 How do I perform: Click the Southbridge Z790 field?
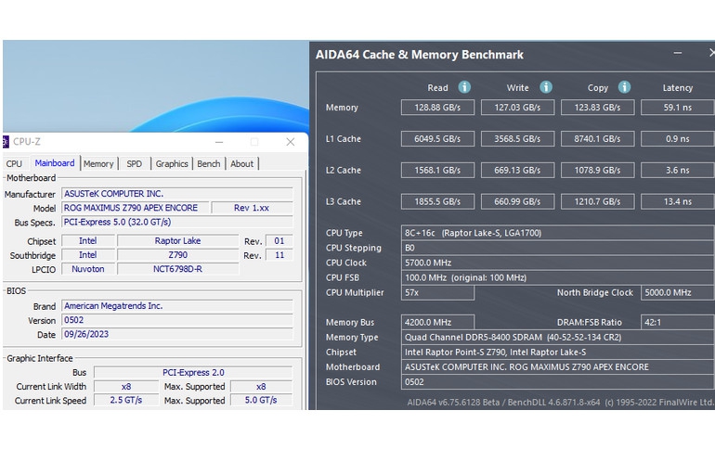[178, 254]
